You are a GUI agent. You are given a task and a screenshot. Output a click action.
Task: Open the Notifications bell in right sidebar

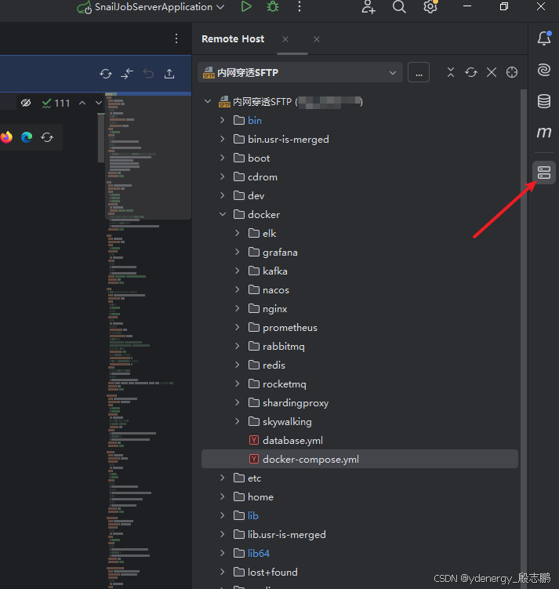544,38
